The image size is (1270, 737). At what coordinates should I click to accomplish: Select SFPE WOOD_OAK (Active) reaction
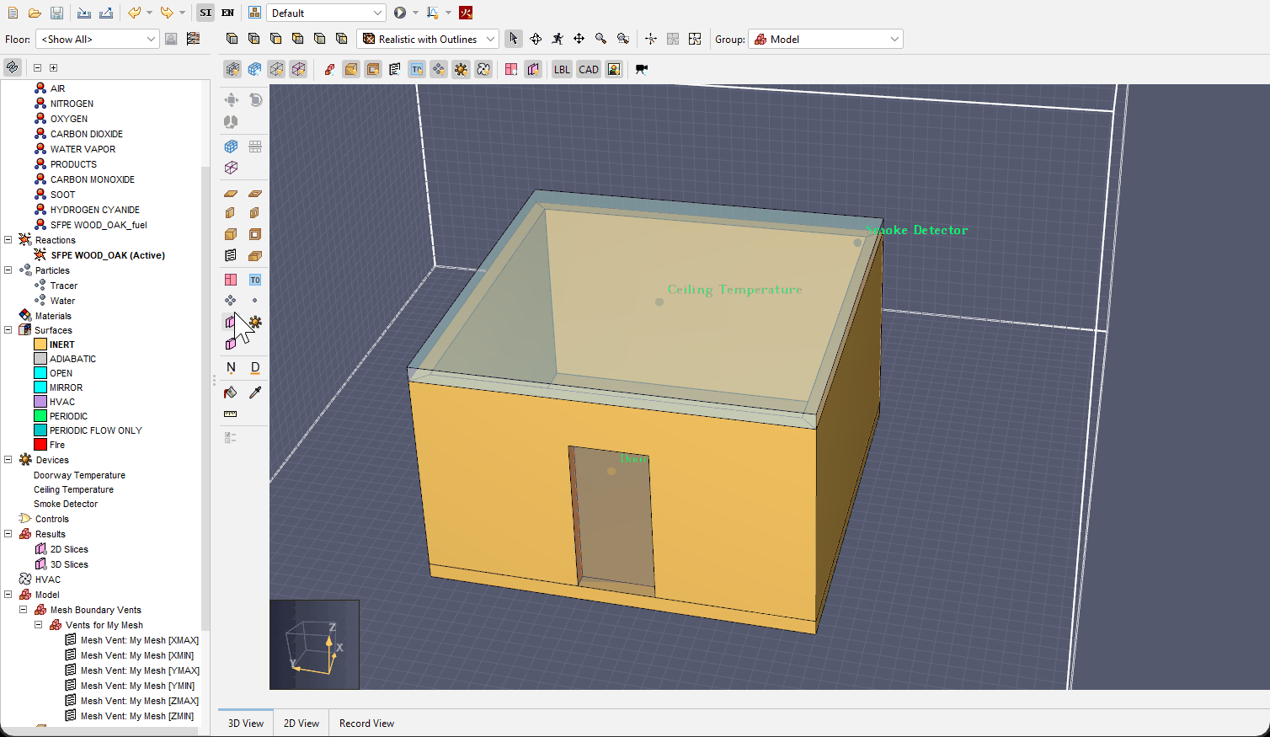(x=108, y=255)
